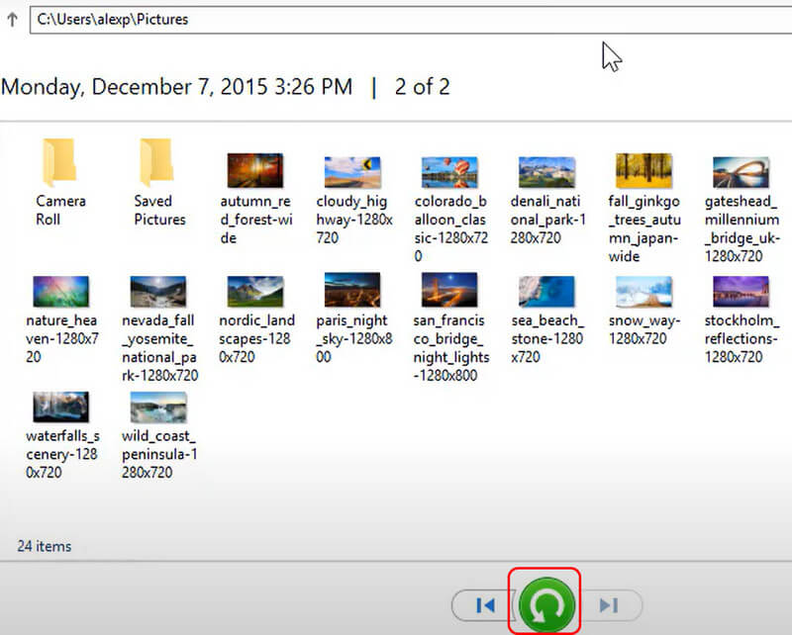Select the san_francisco_bridge_night_lights image

point(449,292)
